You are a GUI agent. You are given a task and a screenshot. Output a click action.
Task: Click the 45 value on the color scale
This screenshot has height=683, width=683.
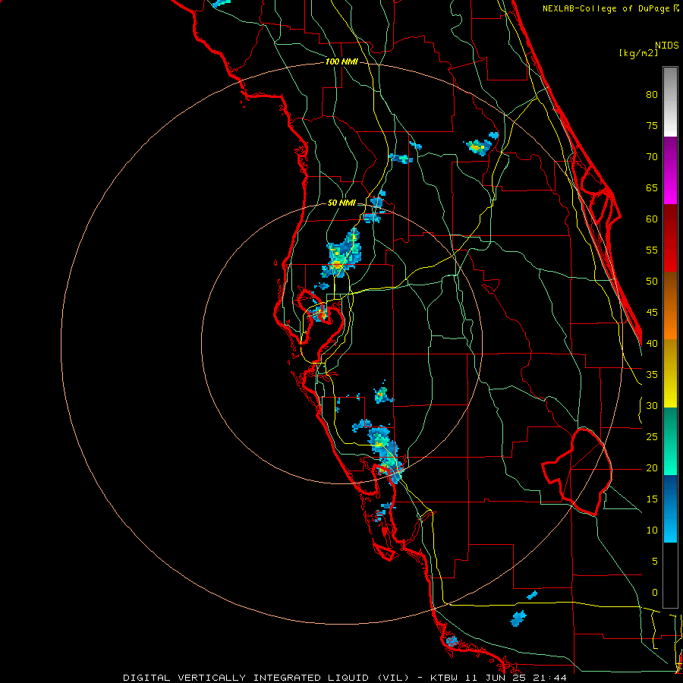pos(652,313)
